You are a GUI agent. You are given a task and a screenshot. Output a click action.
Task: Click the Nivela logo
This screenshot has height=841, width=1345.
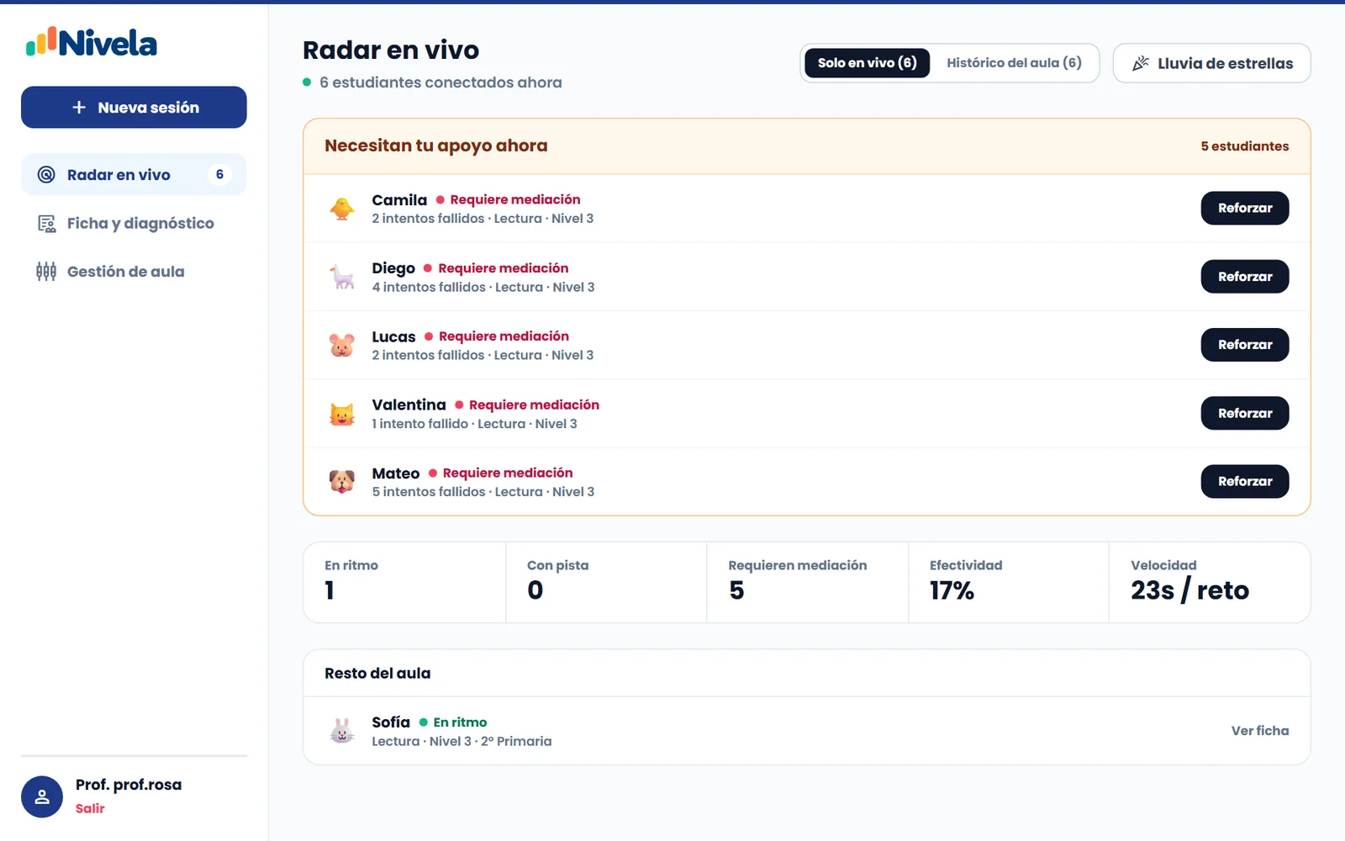(x=92, y=42)
